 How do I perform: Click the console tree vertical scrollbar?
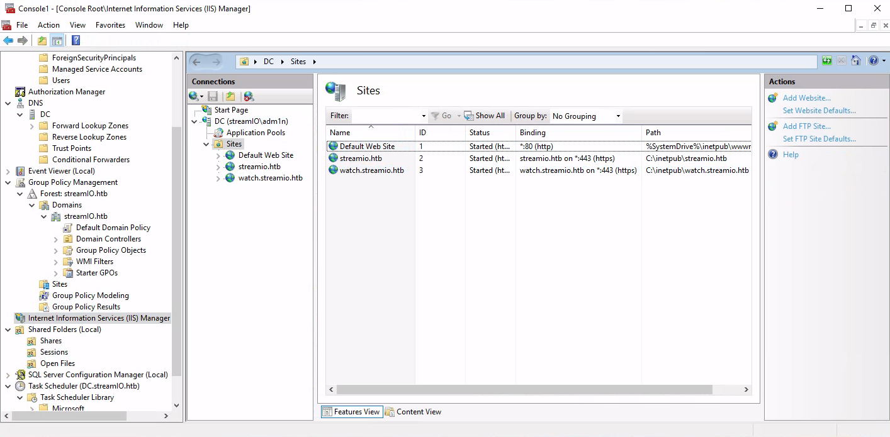coord(176,250)
